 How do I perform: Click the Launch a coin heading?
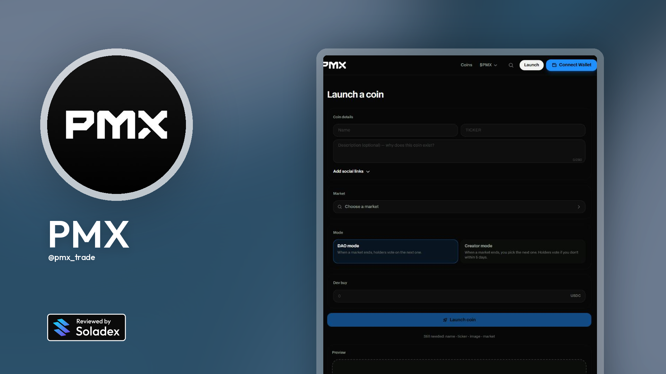(355, 95)
